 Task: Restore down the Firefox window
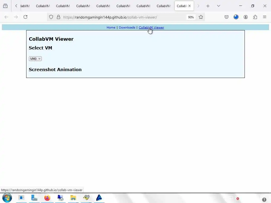[252, 6]
